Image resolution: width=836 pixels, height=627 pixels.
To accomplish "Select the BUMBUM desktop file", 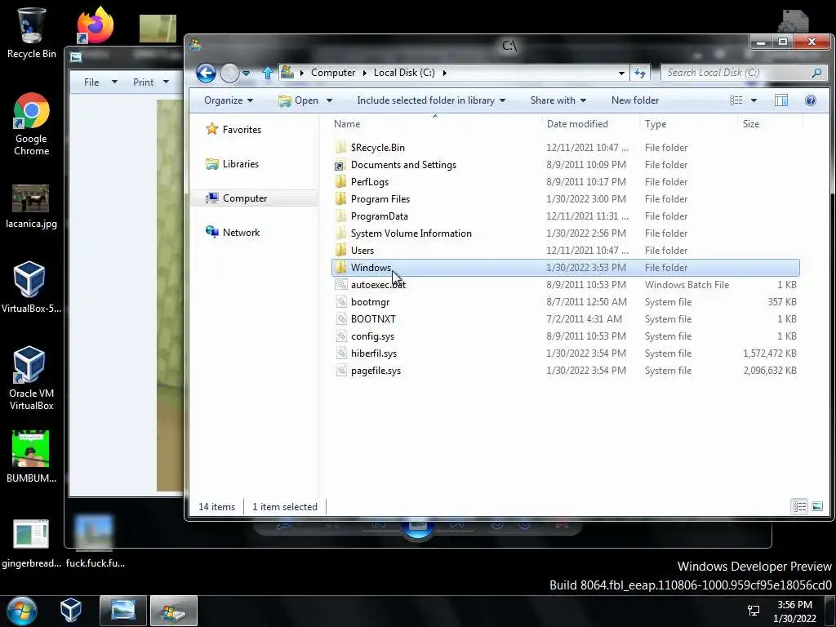I will tap(31, 457).
